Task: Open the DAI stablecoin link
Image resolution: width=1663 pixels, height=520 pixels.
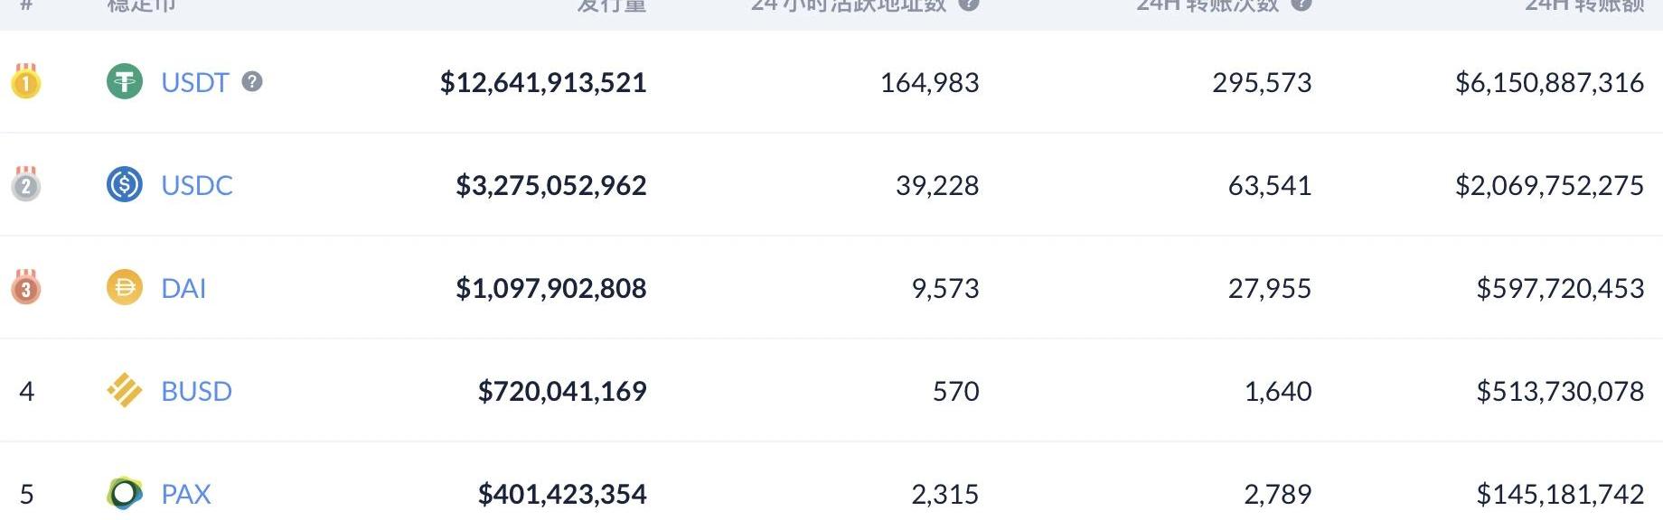Action: (x=183, y=289)
